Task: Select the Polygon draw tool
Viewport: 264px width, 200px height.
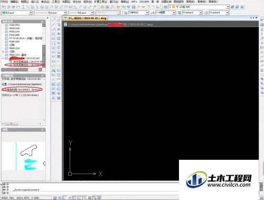Action: tap(53, 34)
